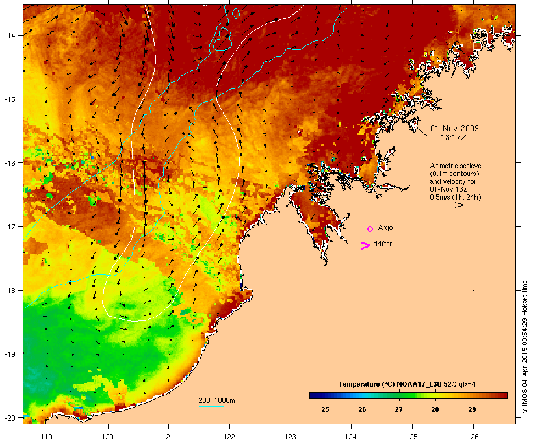Click the latitude label -15
The height and width of the screenshot is (442, 533).
[10, 99]
